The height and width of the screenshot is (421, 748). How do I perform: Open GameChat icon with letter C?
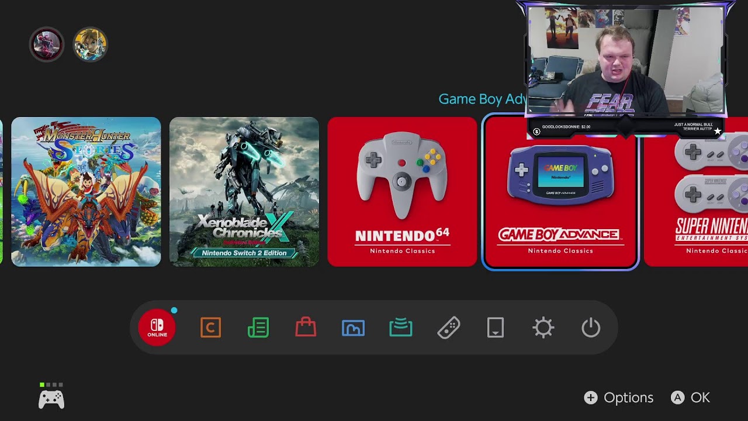tap(210, 327)
